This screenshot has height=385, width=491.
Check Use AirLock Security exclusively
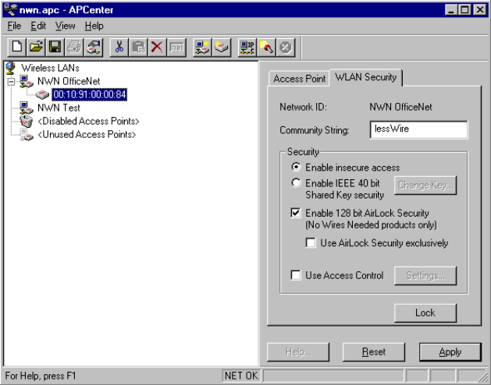[x=311, y=243]
